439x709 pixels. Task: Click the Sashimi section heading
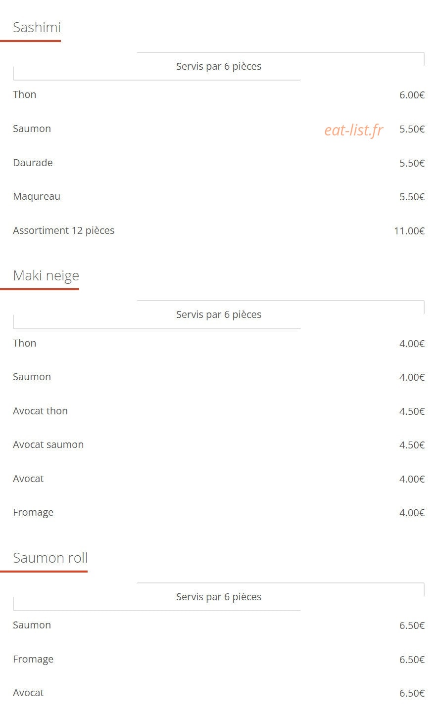tap(37, 27)
